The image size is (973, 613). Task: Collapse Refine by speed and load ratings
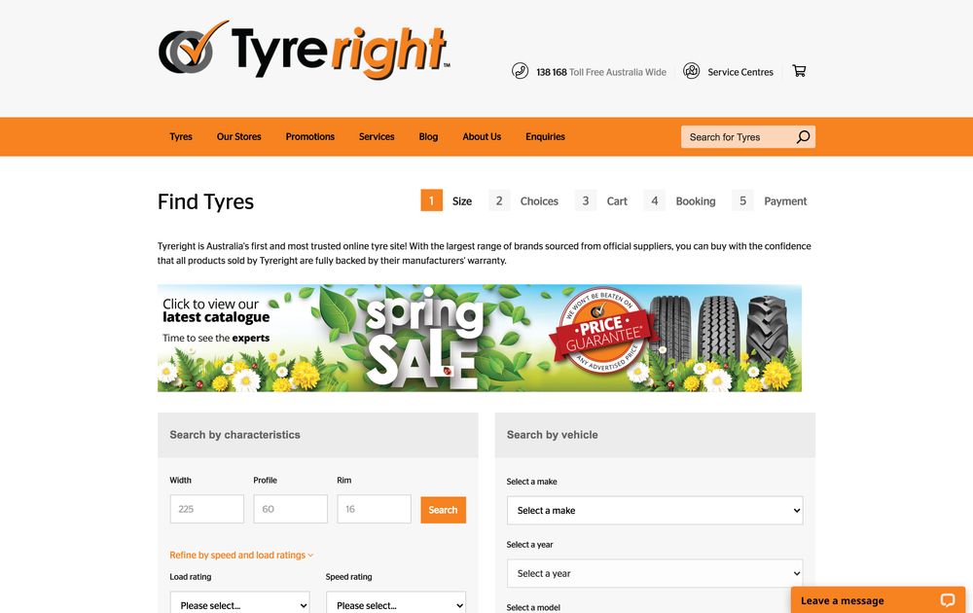point(241,555)
